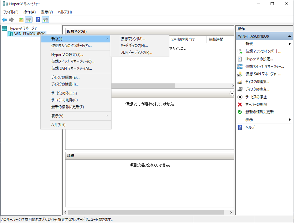Image resolution: width=294 pixels, height=223 pixels.
Task: Click the Virtual Switch Manager icon in Actions pane
Action: click(x=240, y=66)
